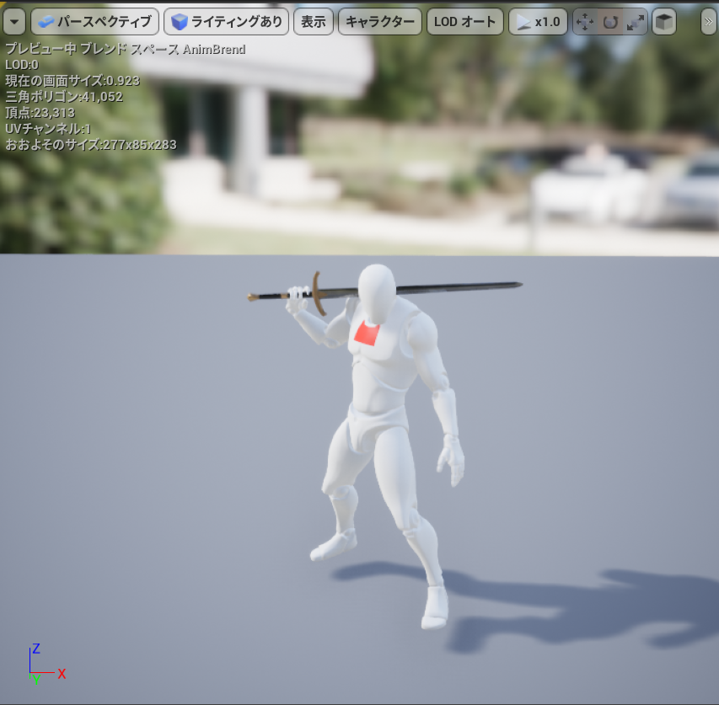Click the mannequin's head in the viewport
Viewport: 719px width, 705px height.
coord(378,290)
